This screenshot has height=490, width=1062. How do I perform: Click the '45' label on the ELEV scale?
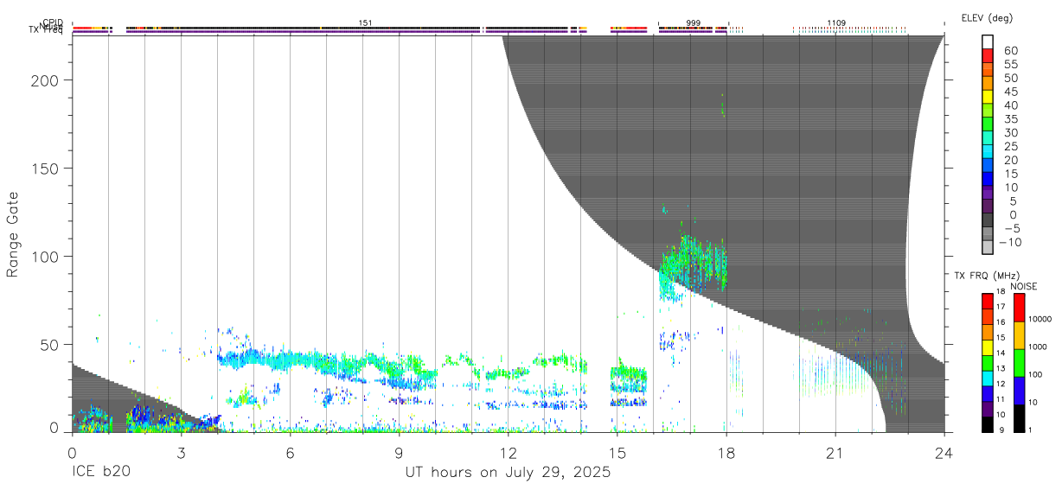point(1012,92)
